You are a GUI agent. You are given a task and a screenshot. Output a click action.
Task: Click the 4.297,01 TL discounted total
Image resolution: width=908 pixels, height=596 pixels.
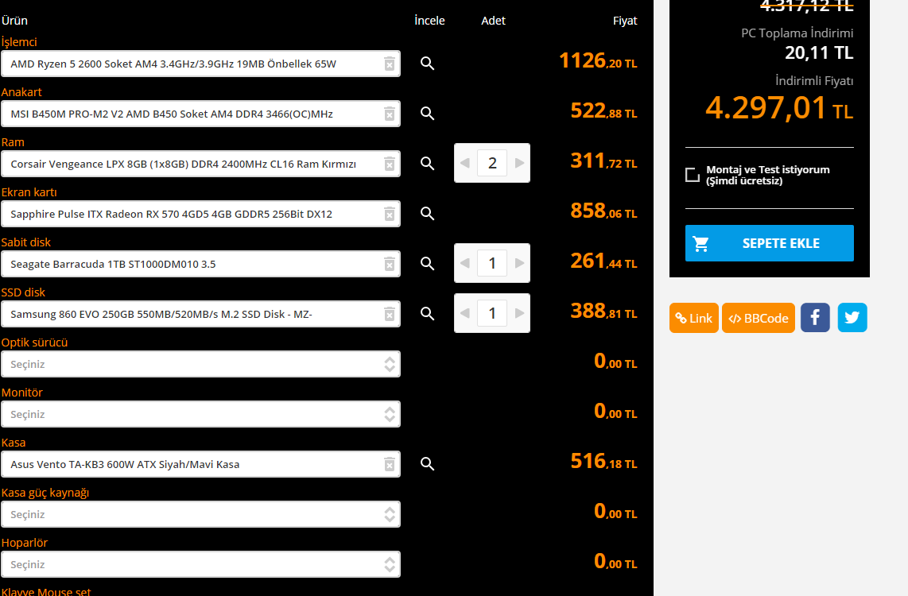point(779,108)
